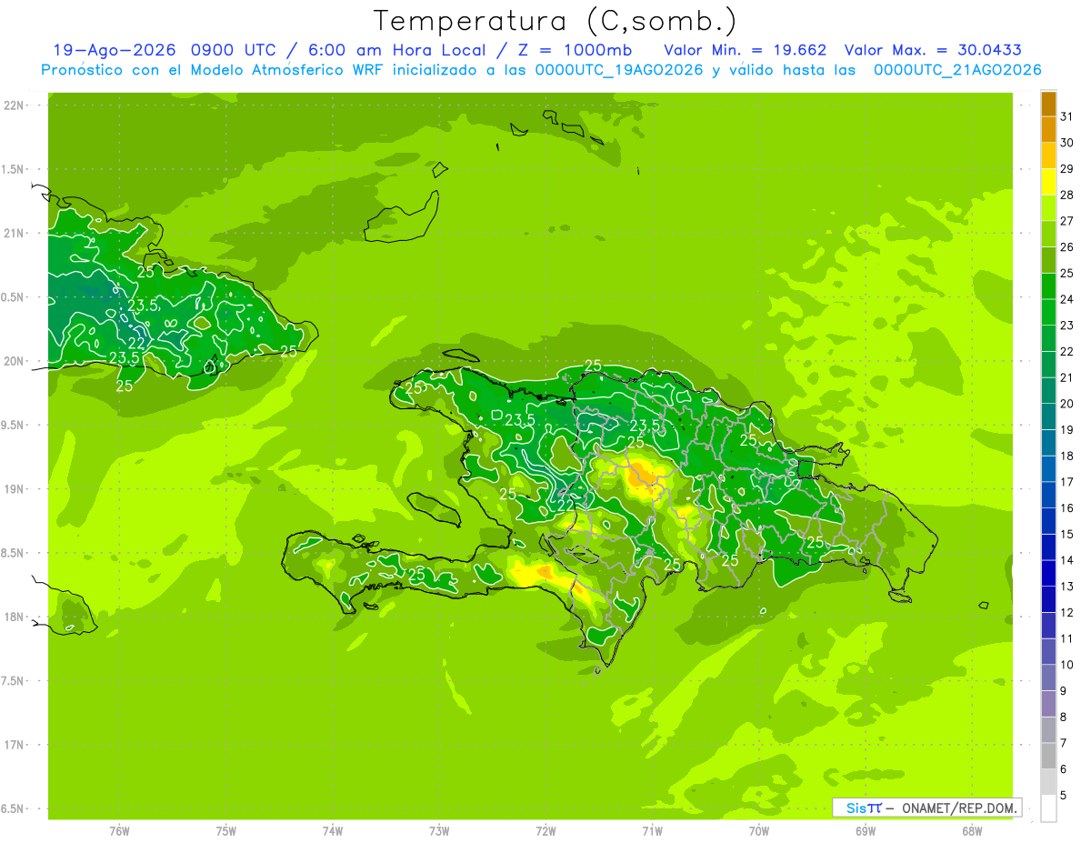Click the '74W' longitude axis label

pos(333,831)
